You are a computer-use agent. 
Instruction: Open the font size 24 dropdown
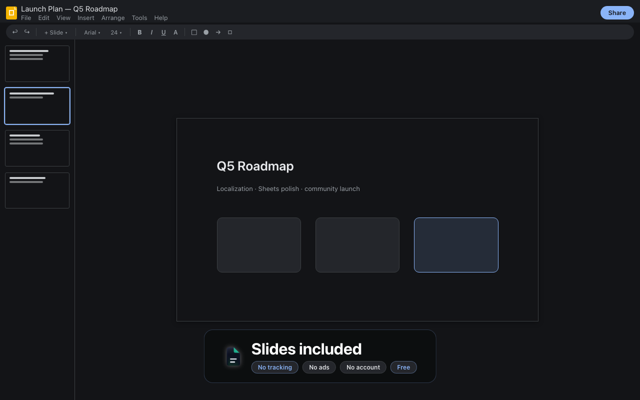pos(116,32)
